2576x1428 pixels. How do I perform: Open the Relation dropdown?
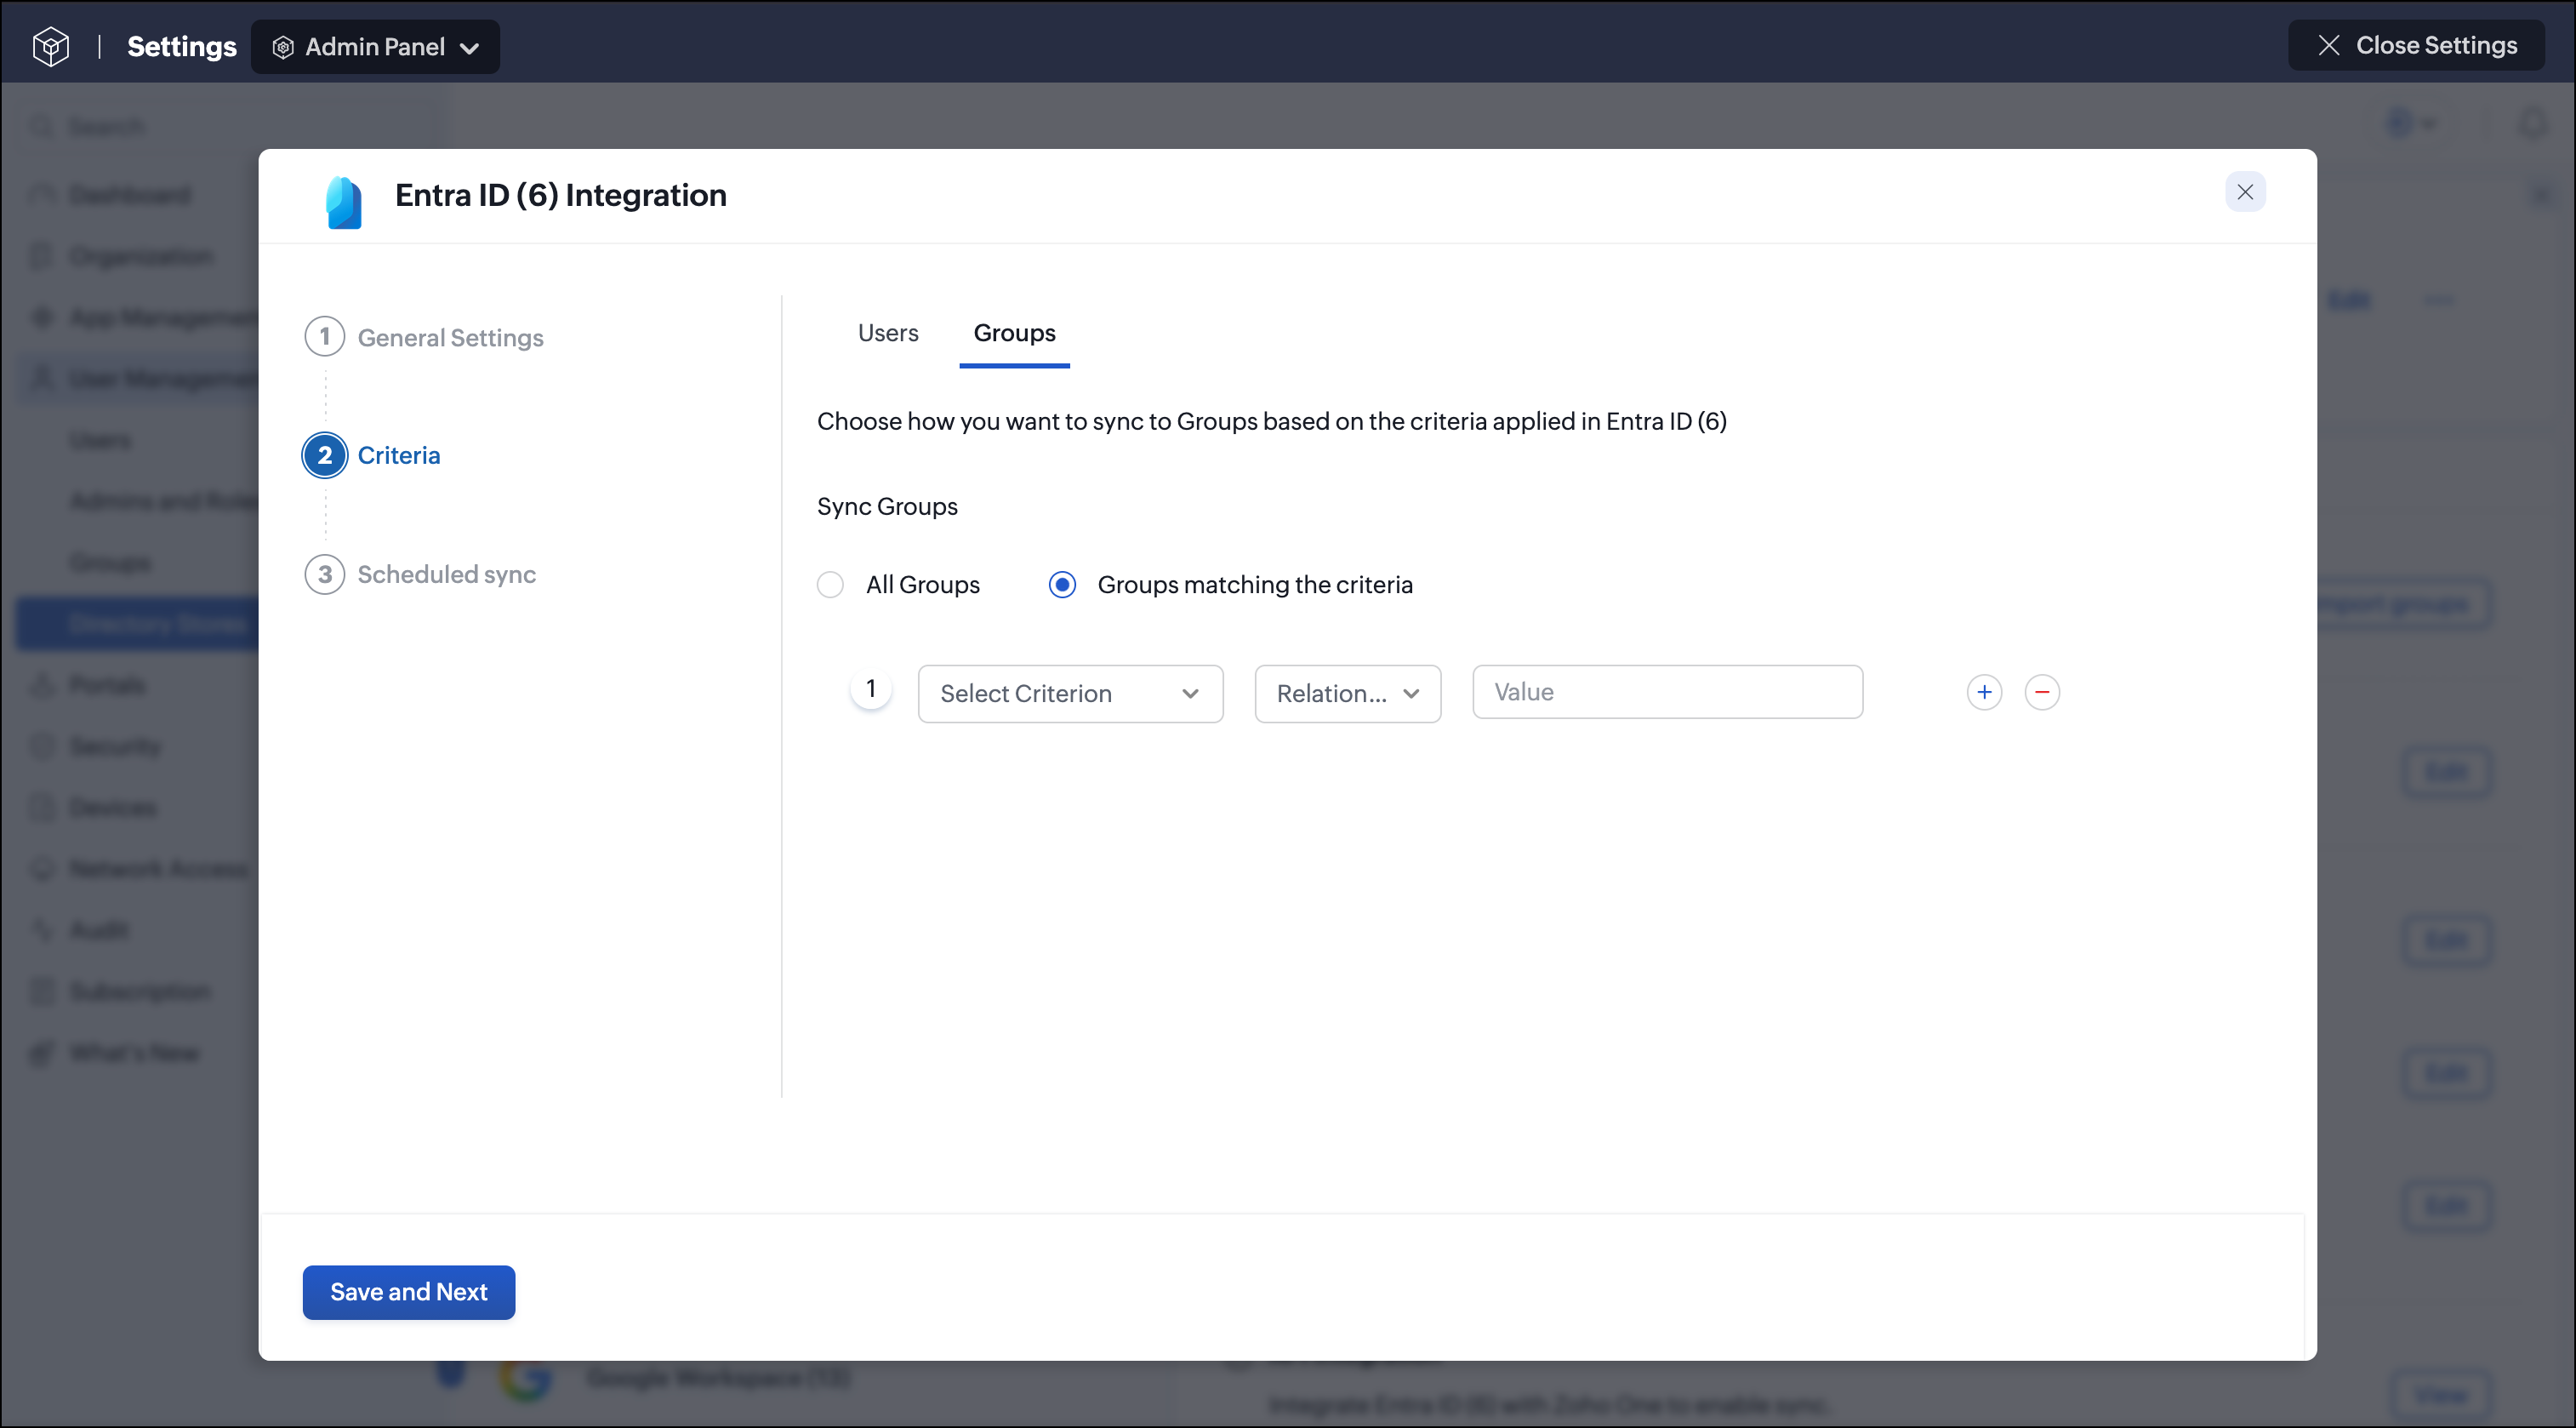(x=1347, y=693)
